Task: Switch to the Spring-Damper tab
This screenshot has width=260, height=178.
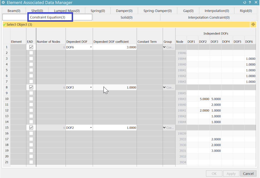Action: pos(157,10)
